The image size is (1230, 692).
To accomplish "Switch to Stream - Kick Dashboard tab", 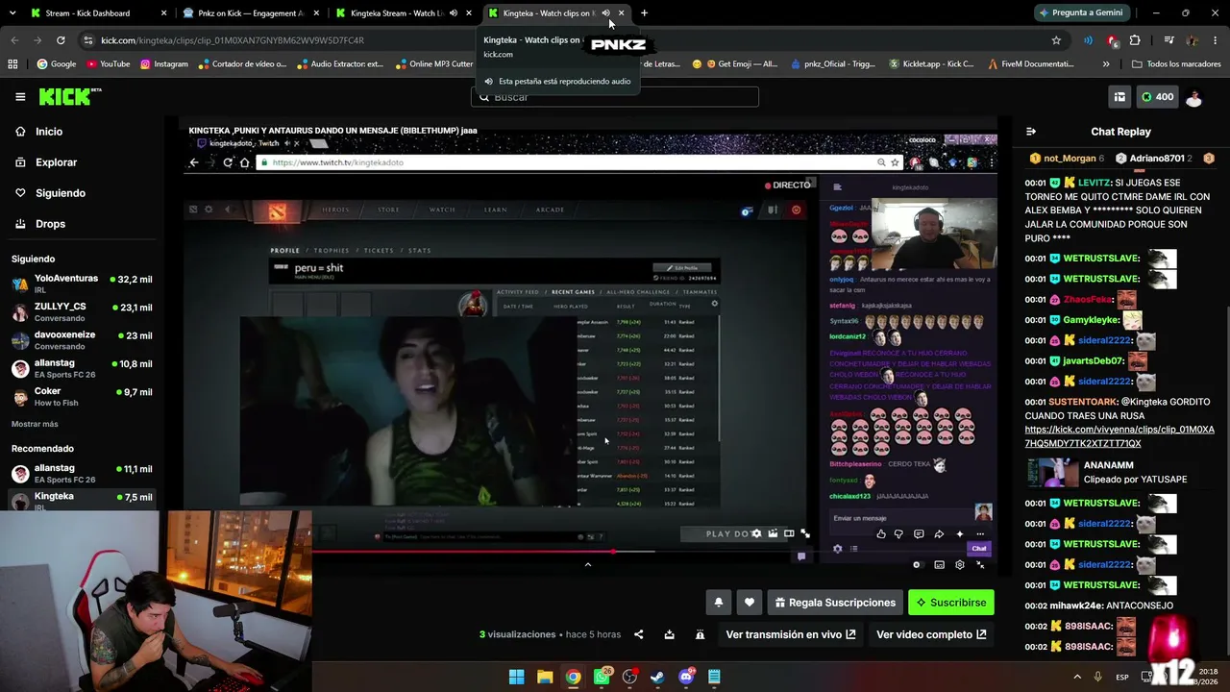I will [96, 13].
